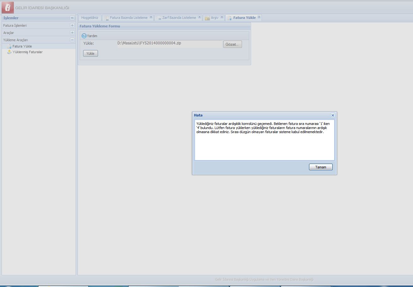This screenshot has width=413, height=287.
Task: Close the Hata error dialog with X
Action: (x=332, y=115)
